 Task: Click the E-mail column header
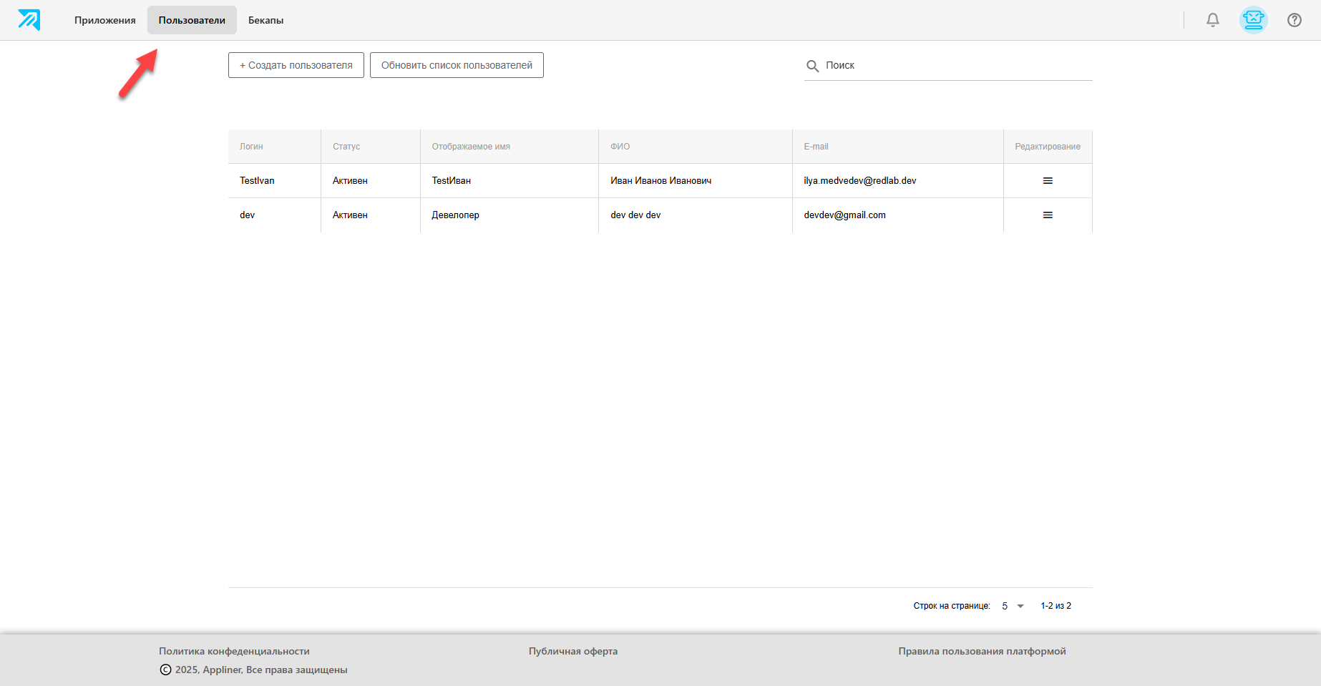(x=816, y=147)
